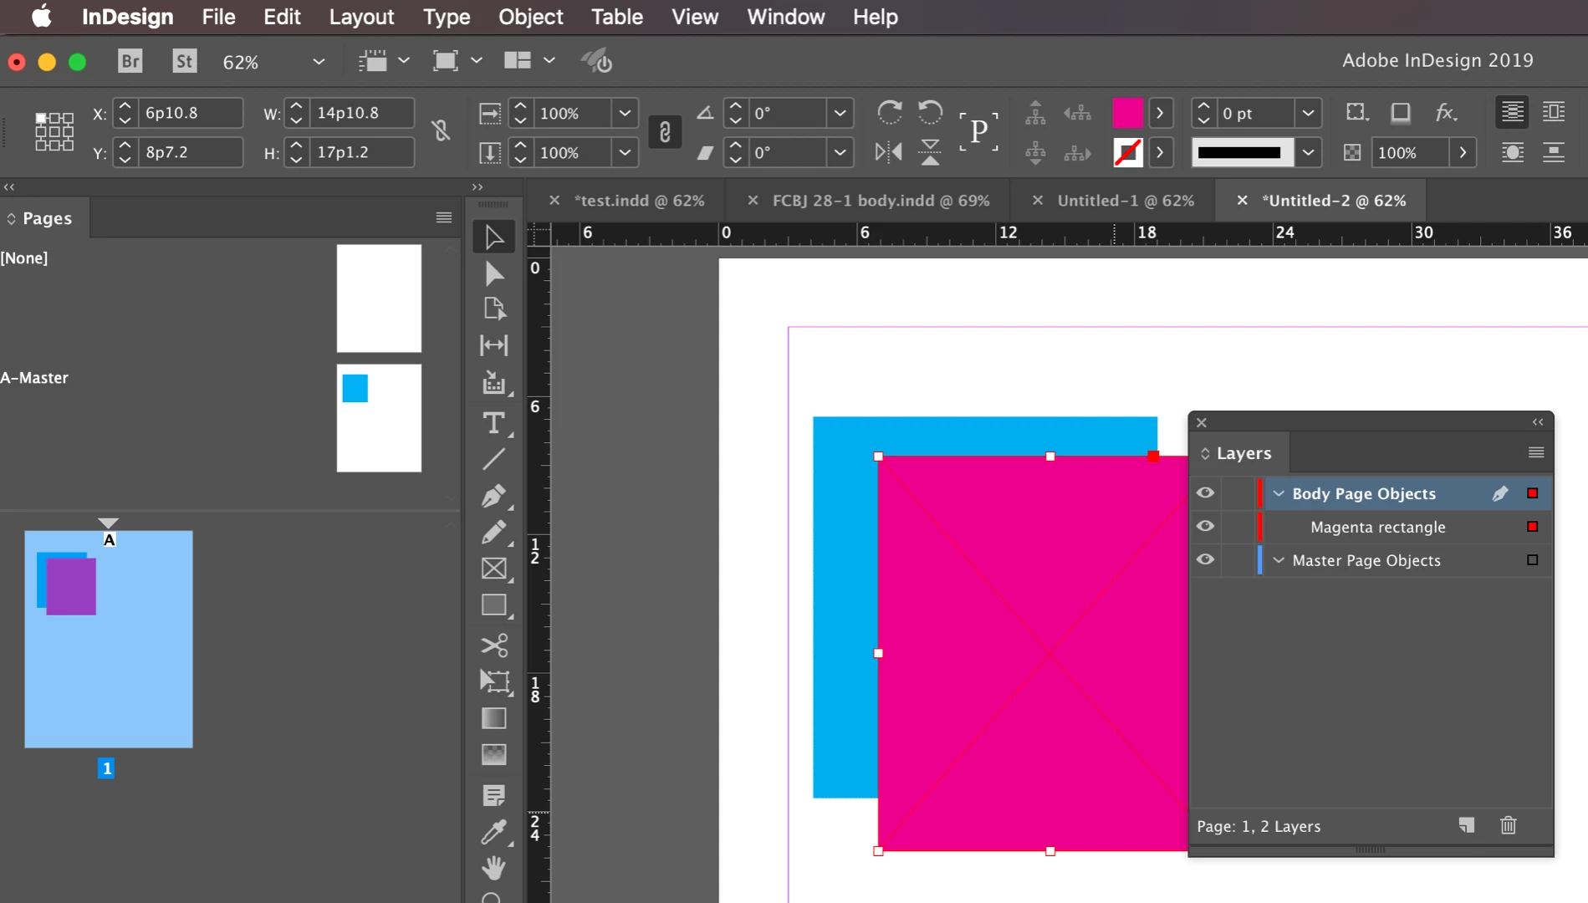Open the Window menu
1588x903 pixels.
[x=785, y=17]
